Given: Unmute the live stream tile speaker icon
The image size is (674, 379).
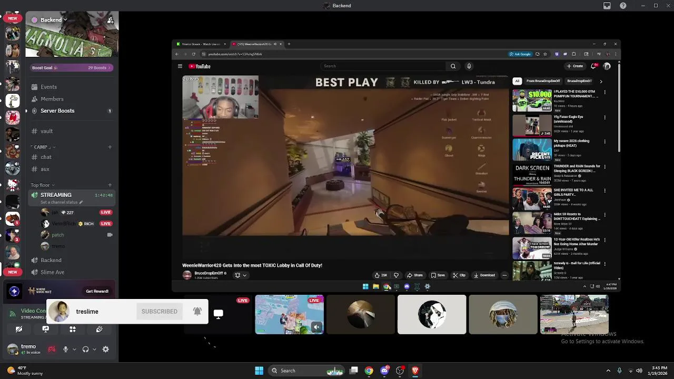Looking at the screenshot, I should click(316, 327).
